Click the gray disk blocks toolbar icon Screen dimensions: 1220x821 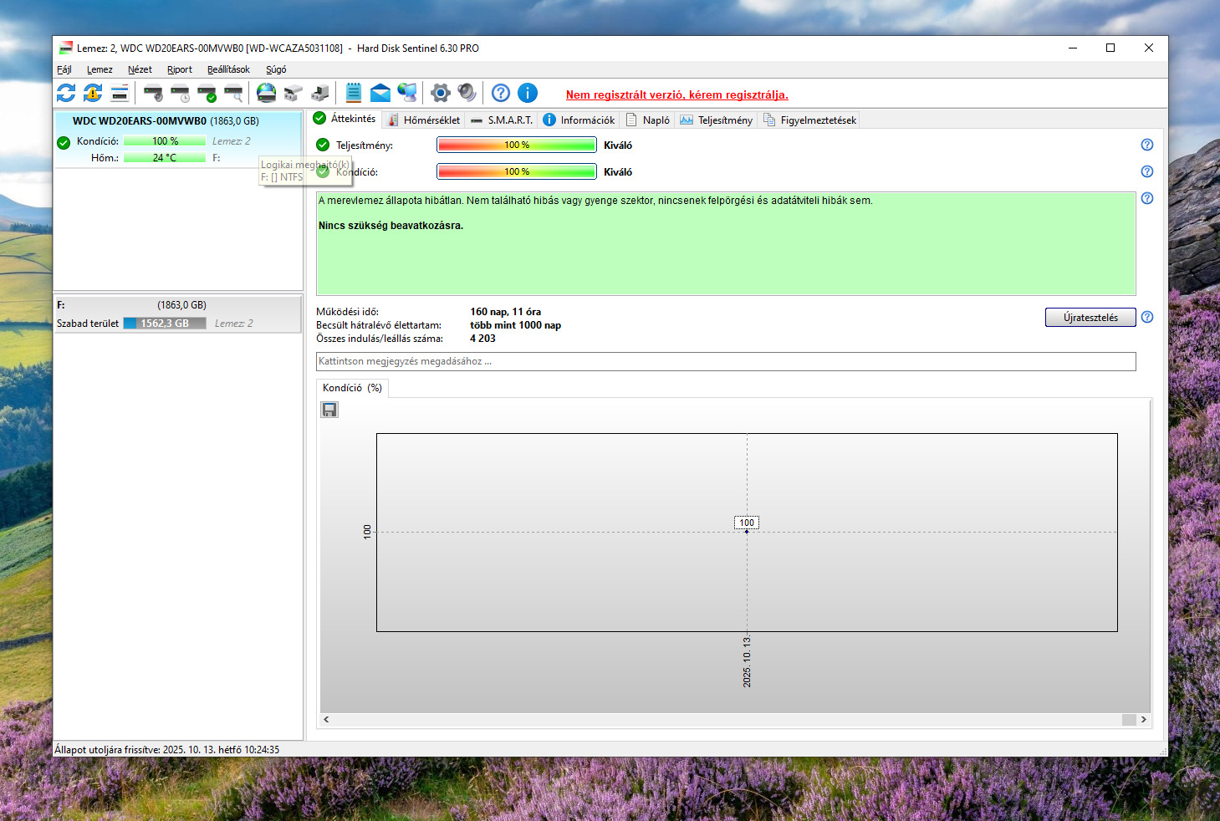(x=293, y=93)
